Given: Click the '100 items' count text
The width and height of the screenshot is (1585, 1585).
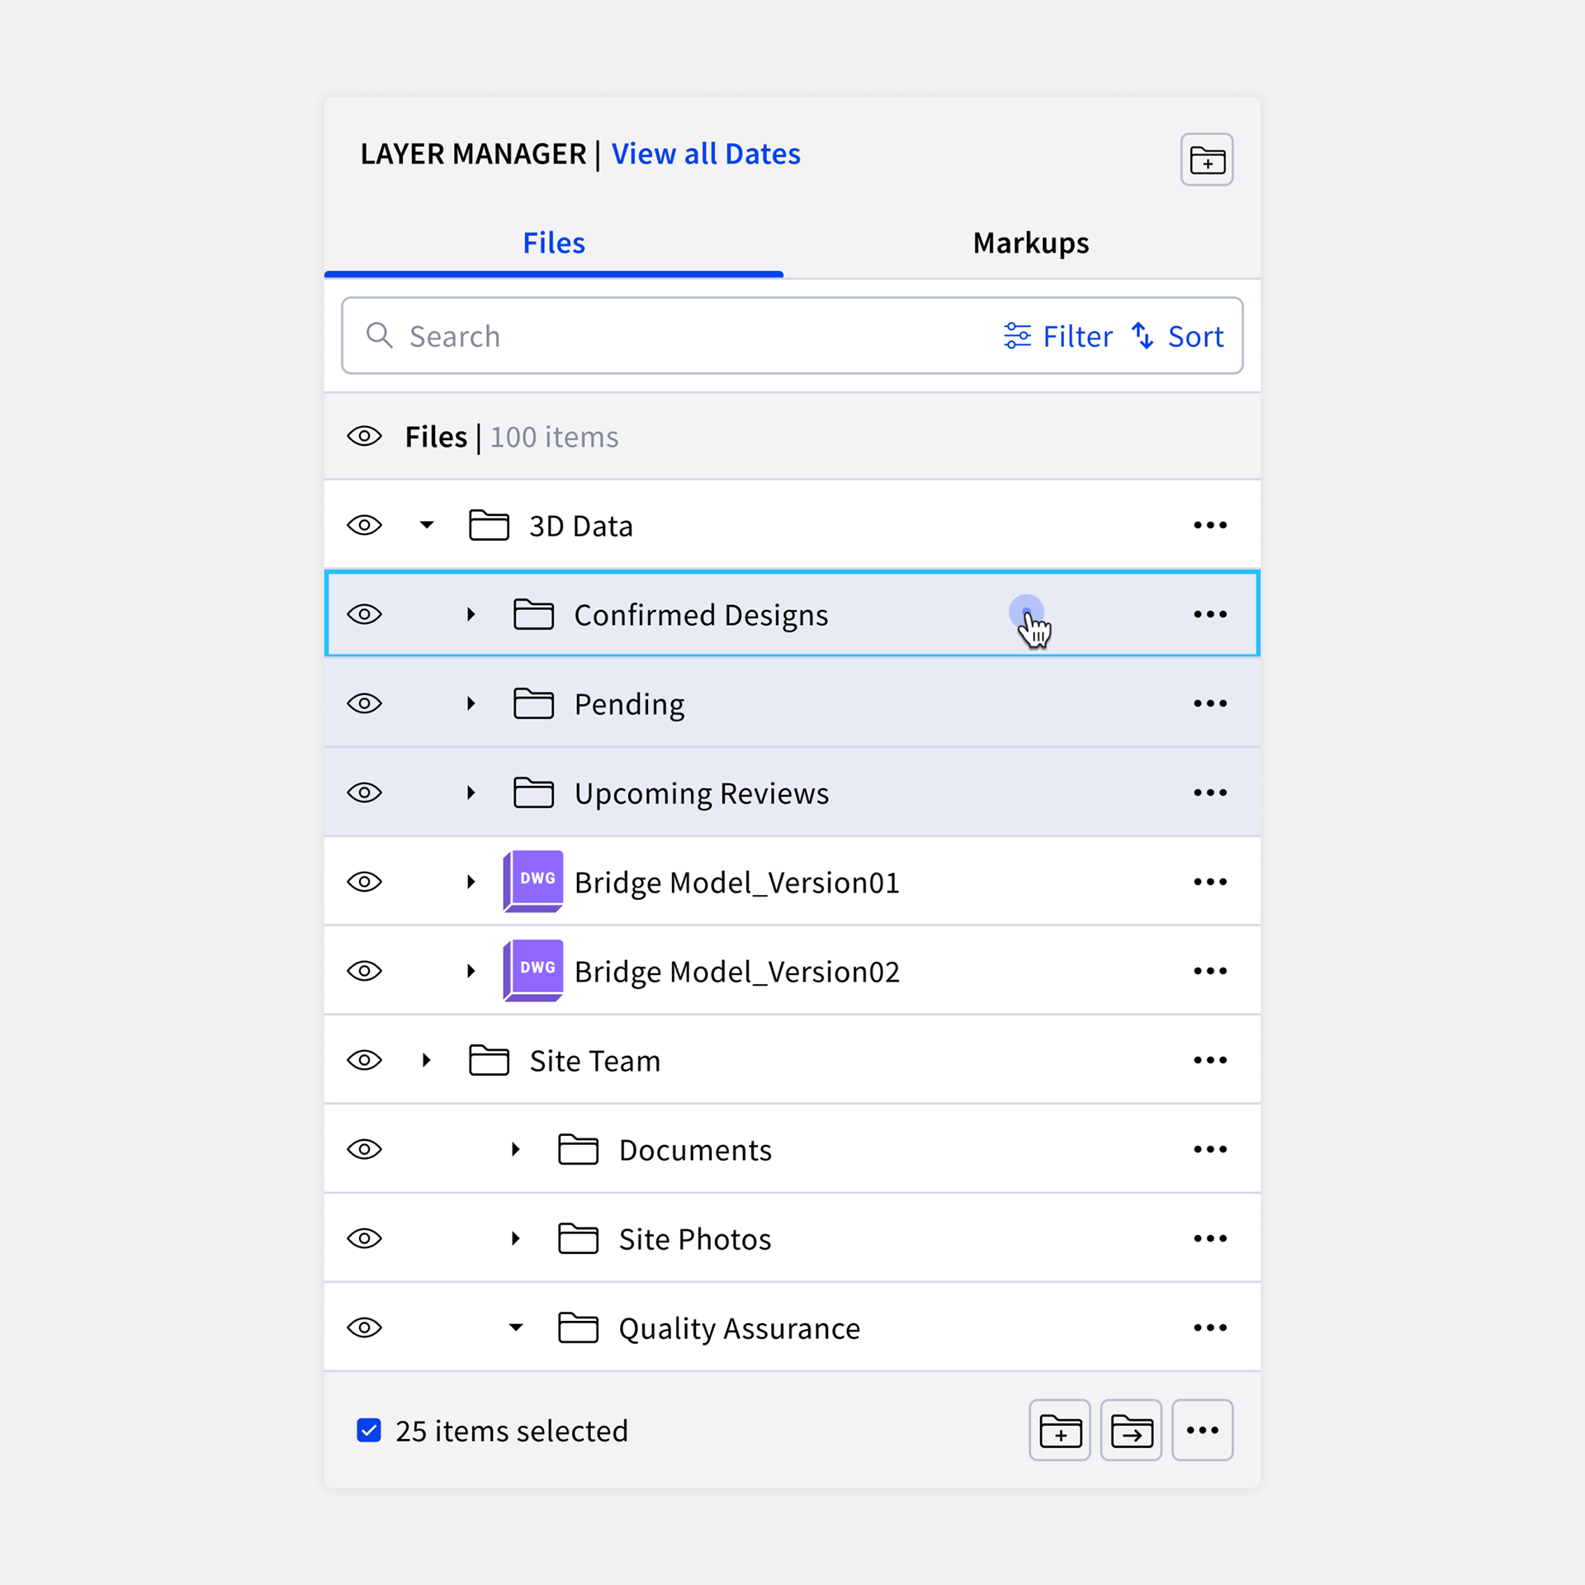Looking at the screenshot, I should (554, 437).
